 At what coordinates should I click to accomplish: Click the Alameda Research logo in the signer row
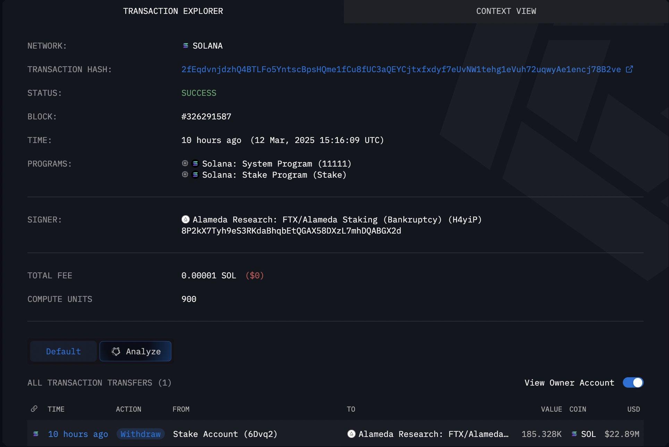point(186,219)
